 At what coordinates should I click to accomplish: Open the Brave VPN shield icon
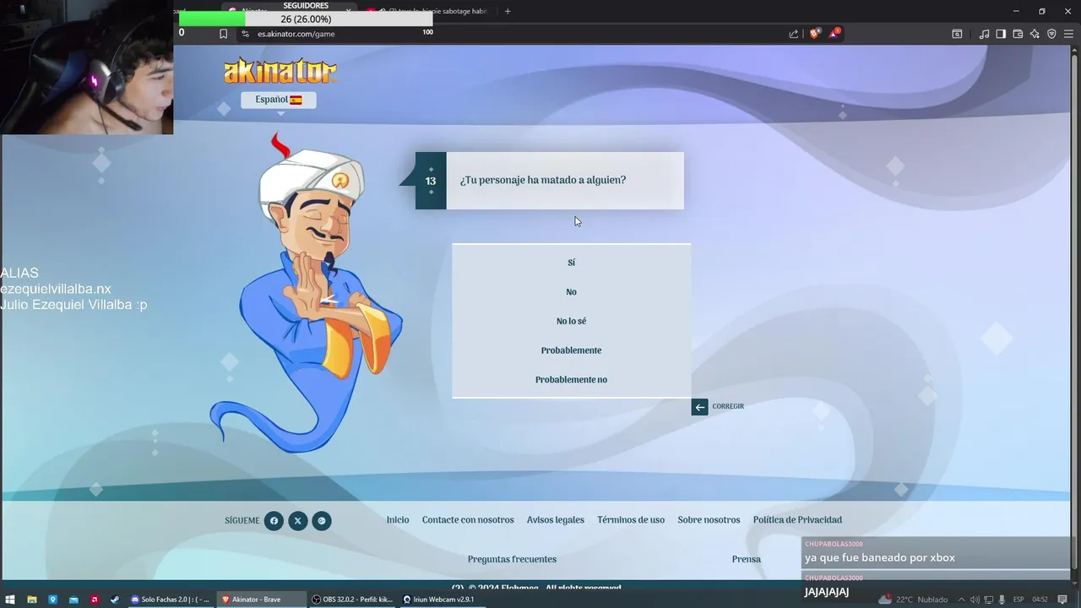tap(1051, 34)
